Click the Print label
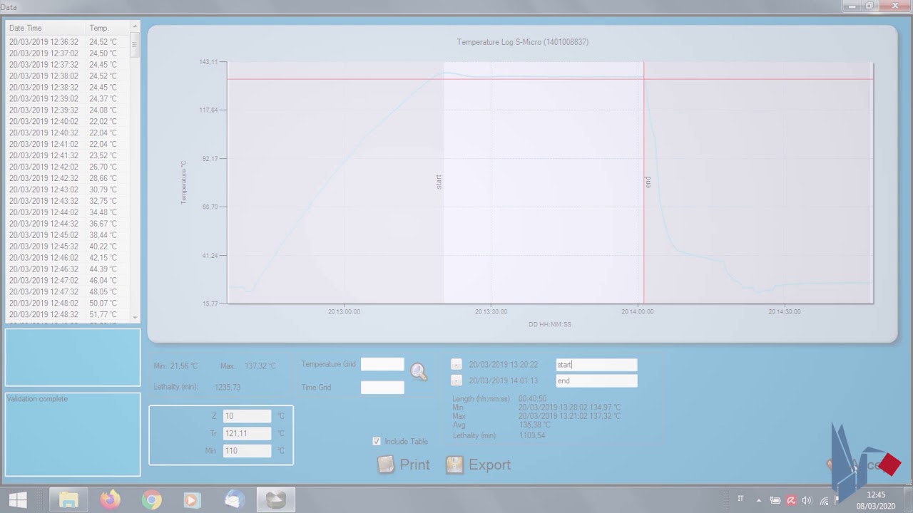The image size is (913, 513). click(x=414, y=465)
